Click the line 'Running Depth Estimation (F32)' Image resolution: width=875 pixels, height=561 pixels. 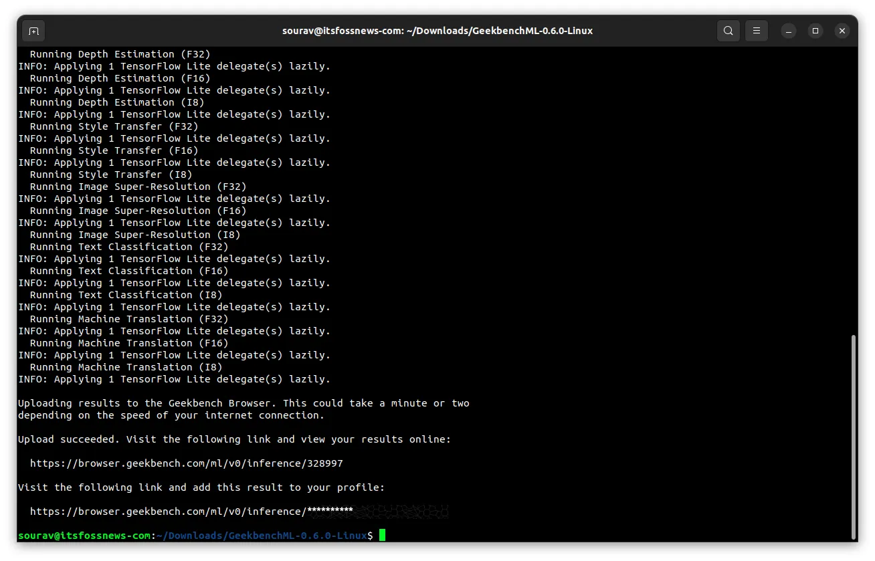(x=120, y=54)
